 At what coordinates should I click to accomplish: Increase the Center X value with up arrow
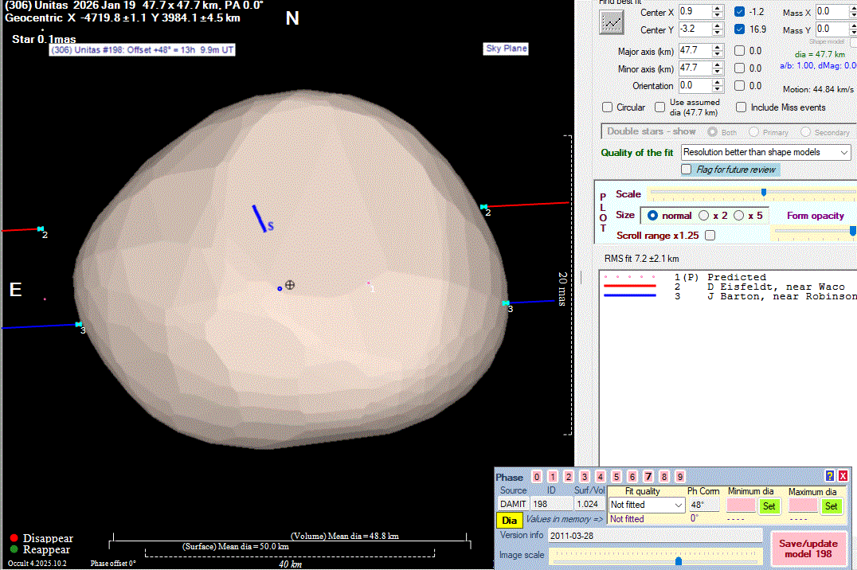pos(718,9)
